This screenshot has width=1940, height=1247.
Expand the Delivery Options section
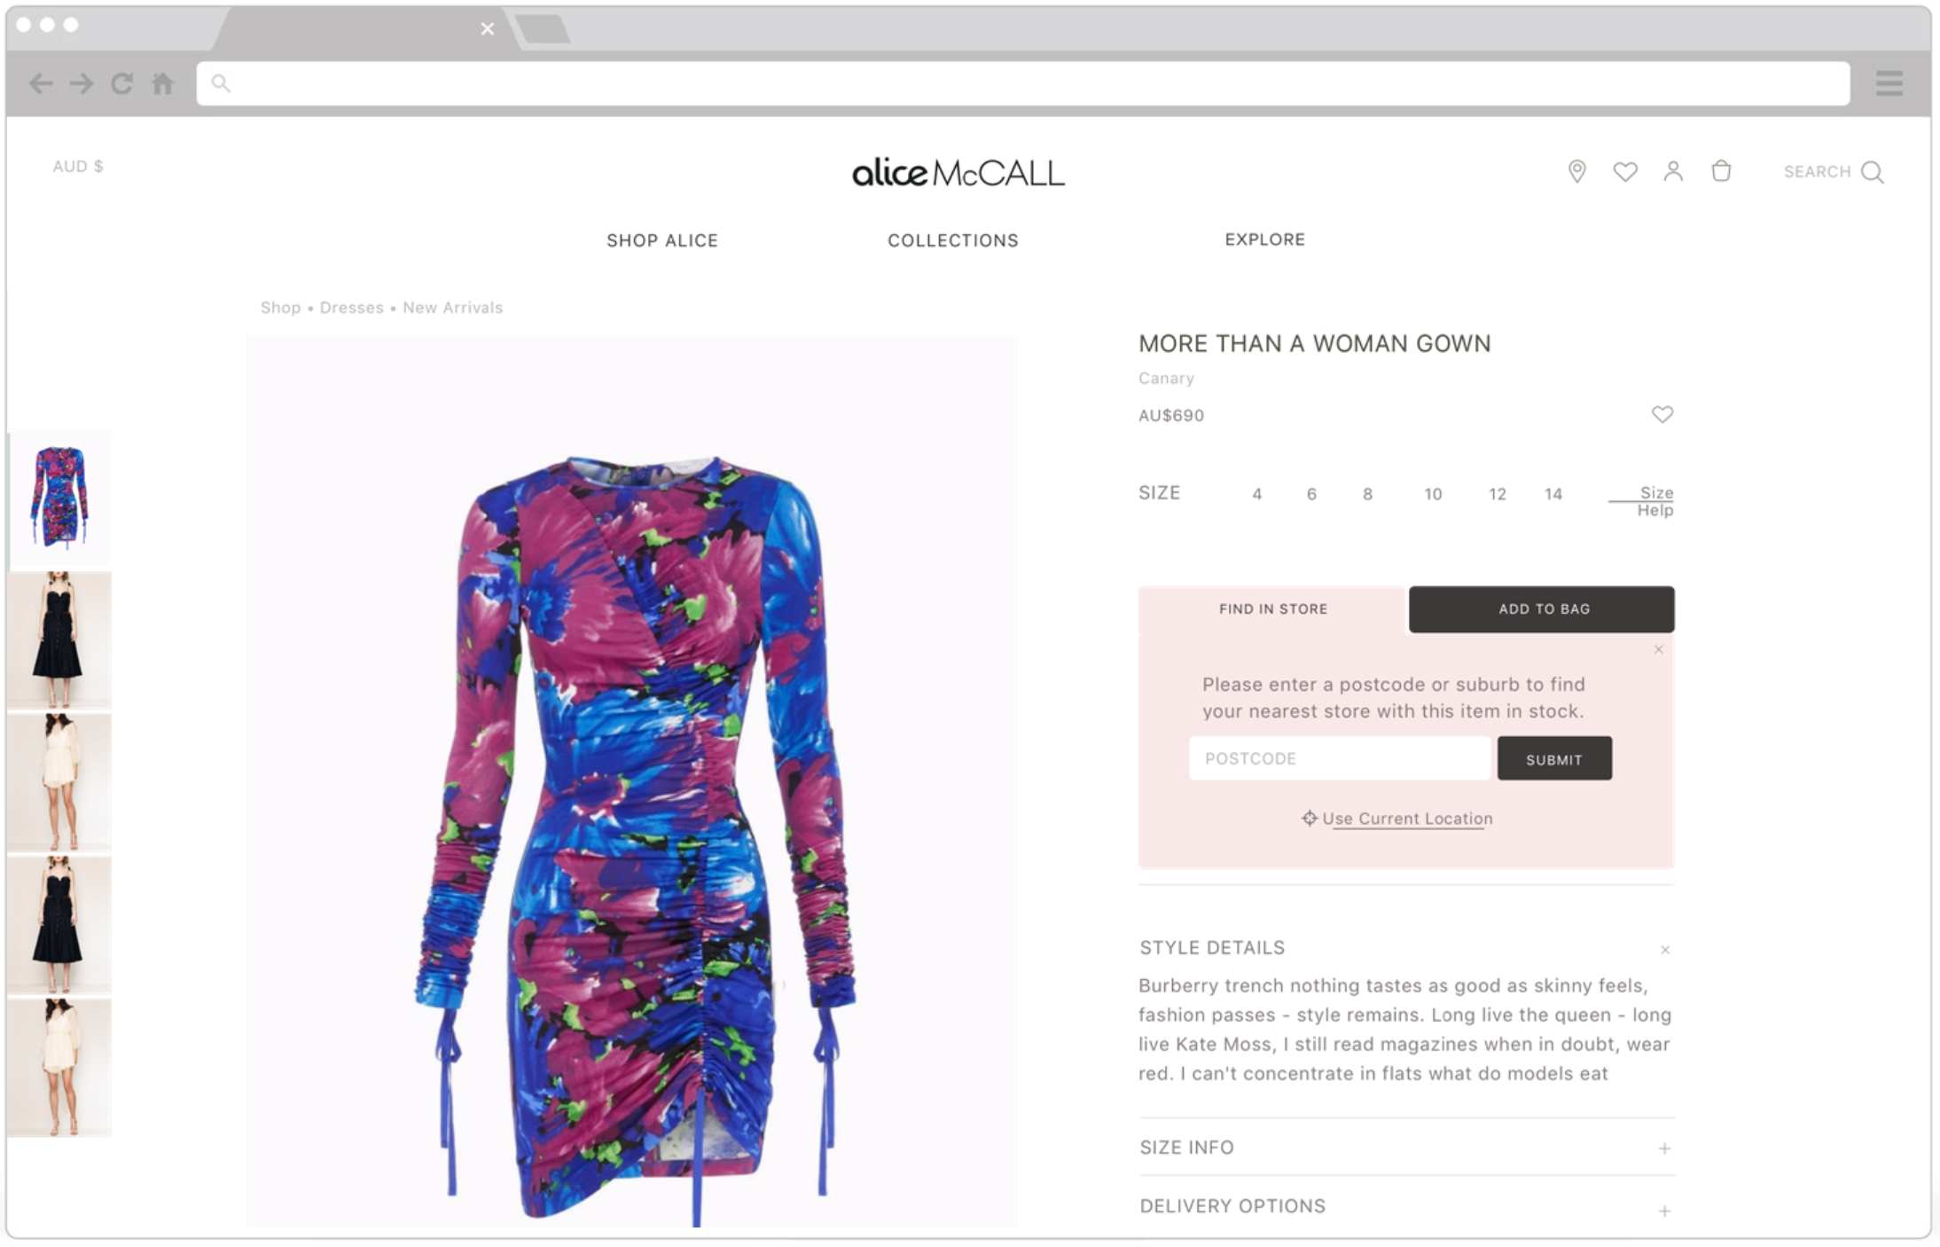[1406, 1207]
